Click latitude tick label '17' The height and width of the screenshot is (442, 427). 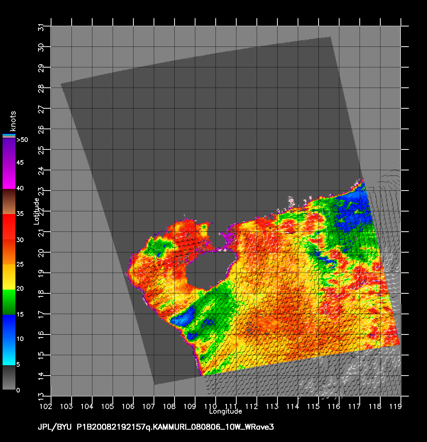41,315
